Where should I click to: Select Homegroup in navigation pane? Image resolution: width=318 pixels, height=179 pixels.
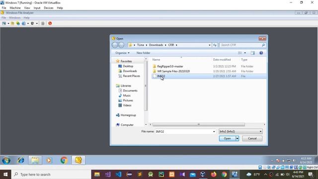(128, 115)
